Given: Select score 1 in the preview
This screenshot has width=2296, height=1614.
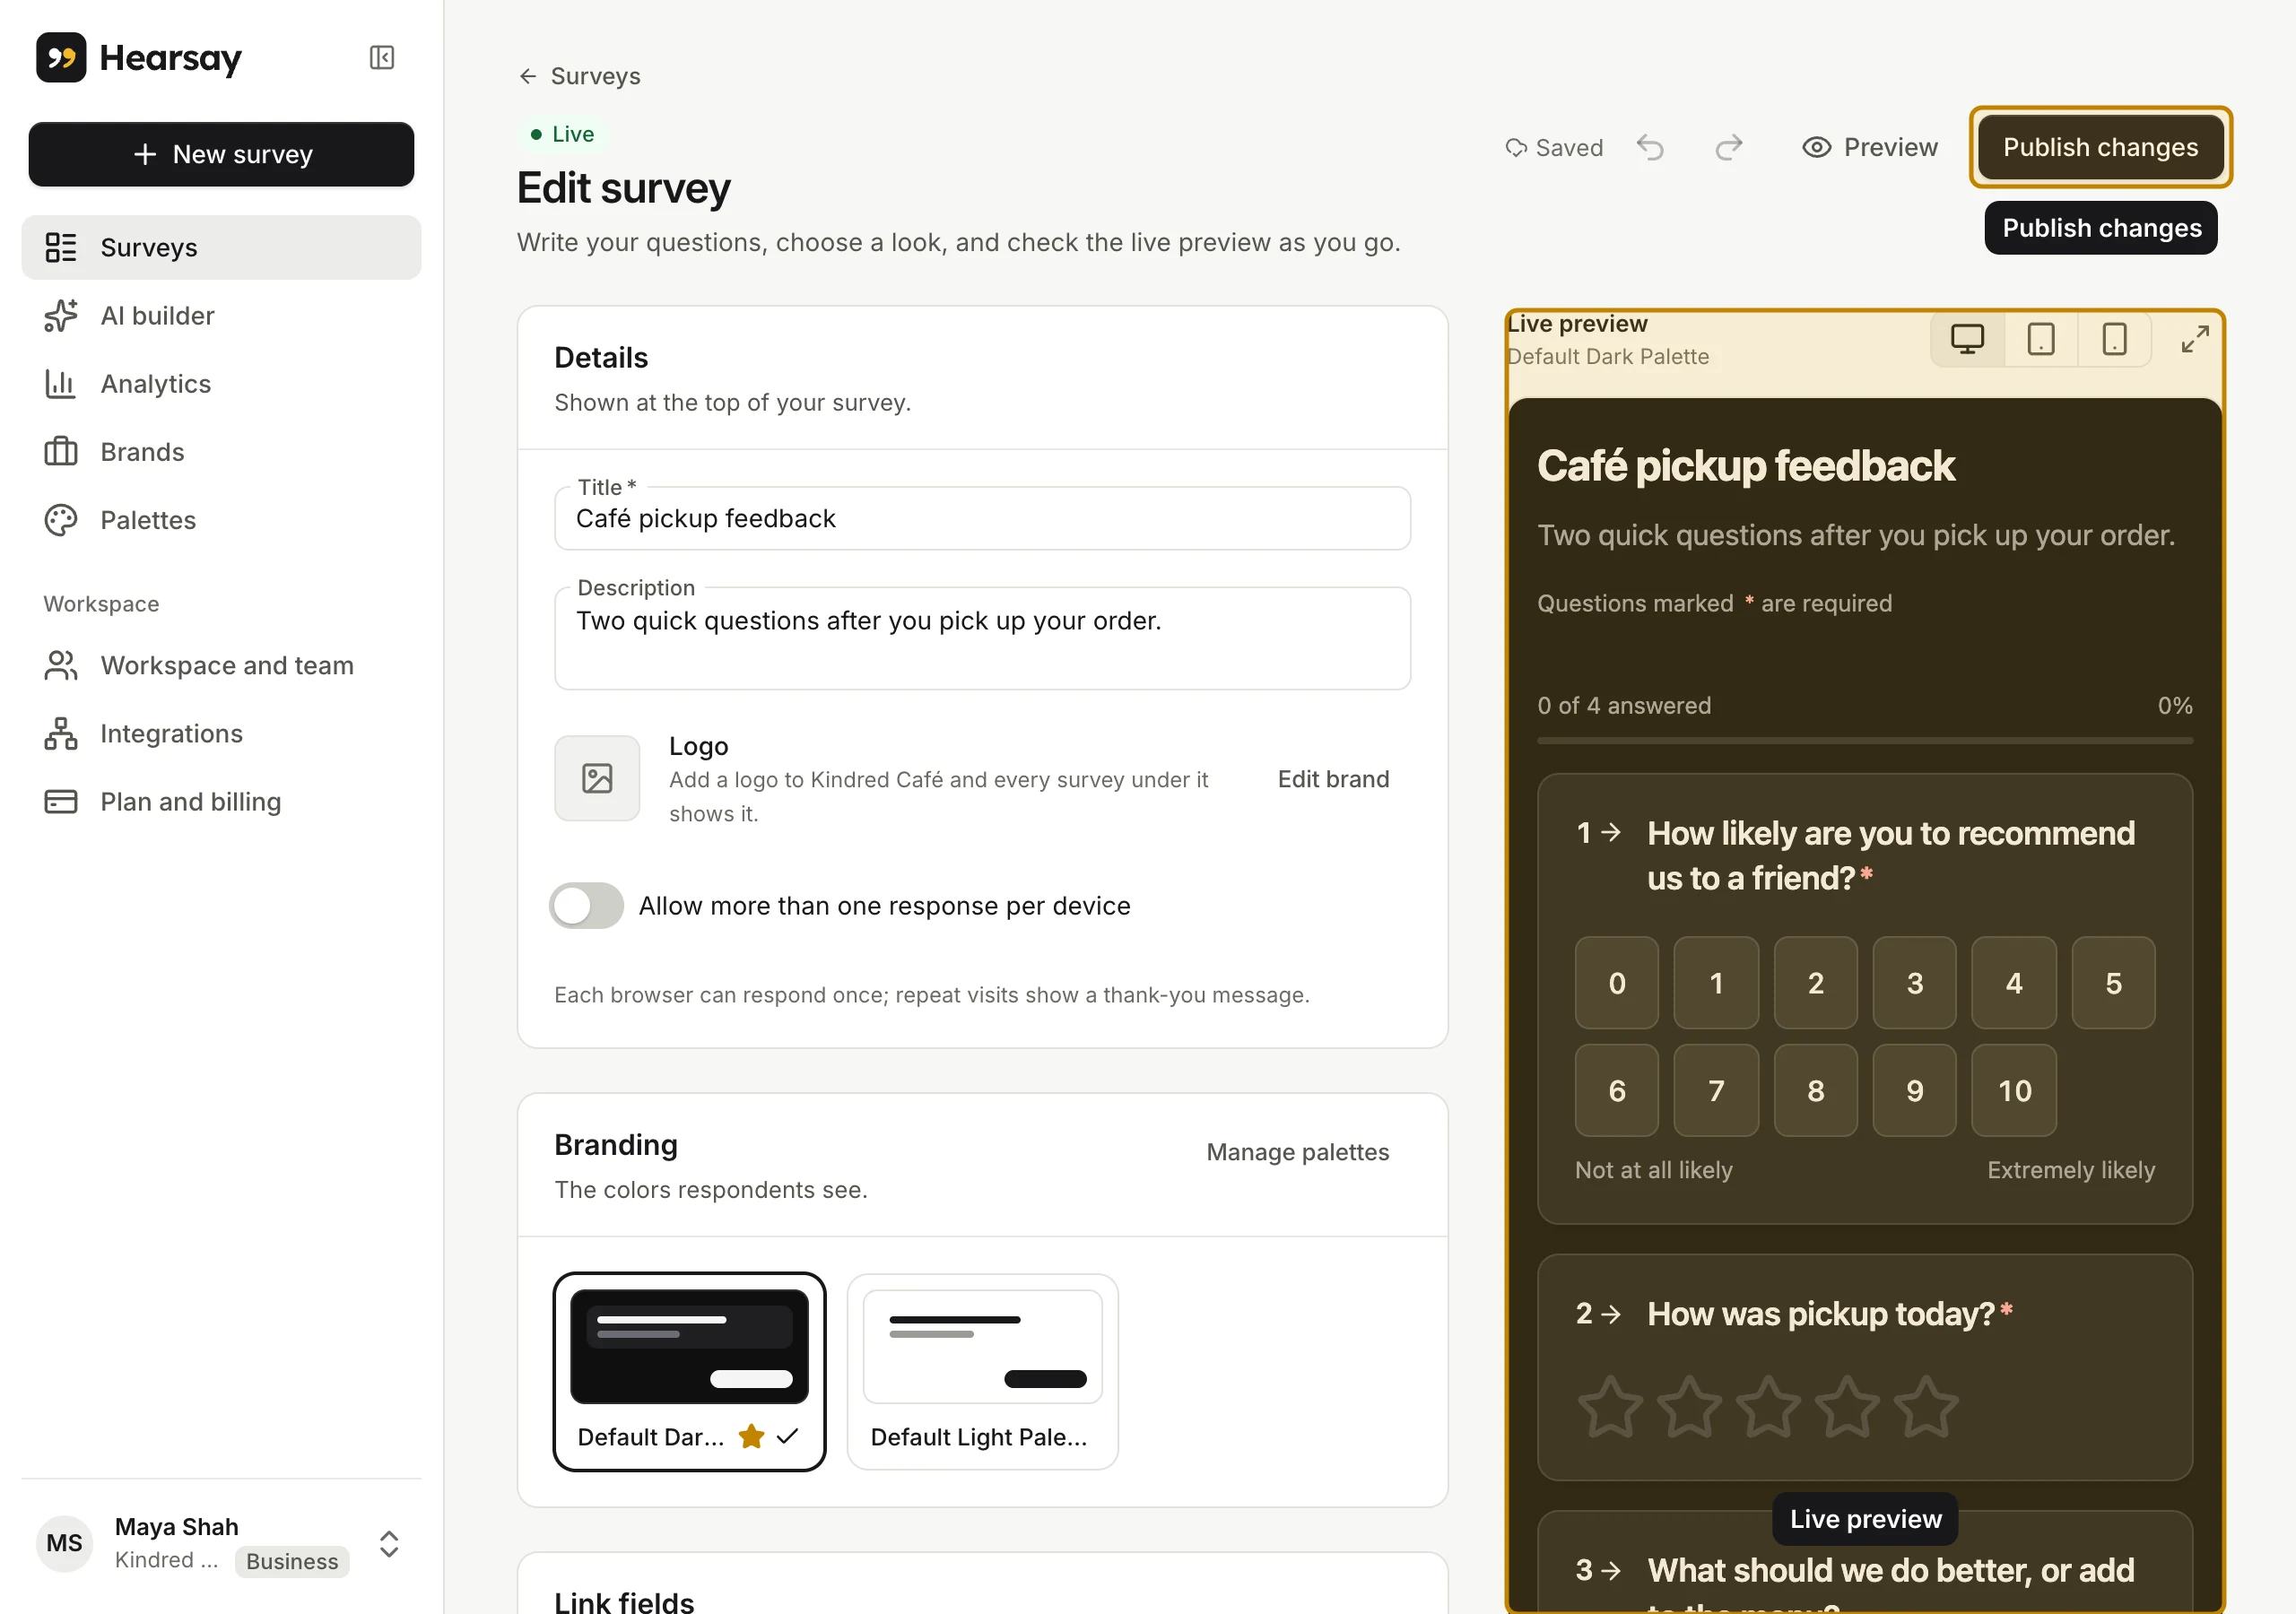Looking at the screenshot, I should coord(1716,982).
